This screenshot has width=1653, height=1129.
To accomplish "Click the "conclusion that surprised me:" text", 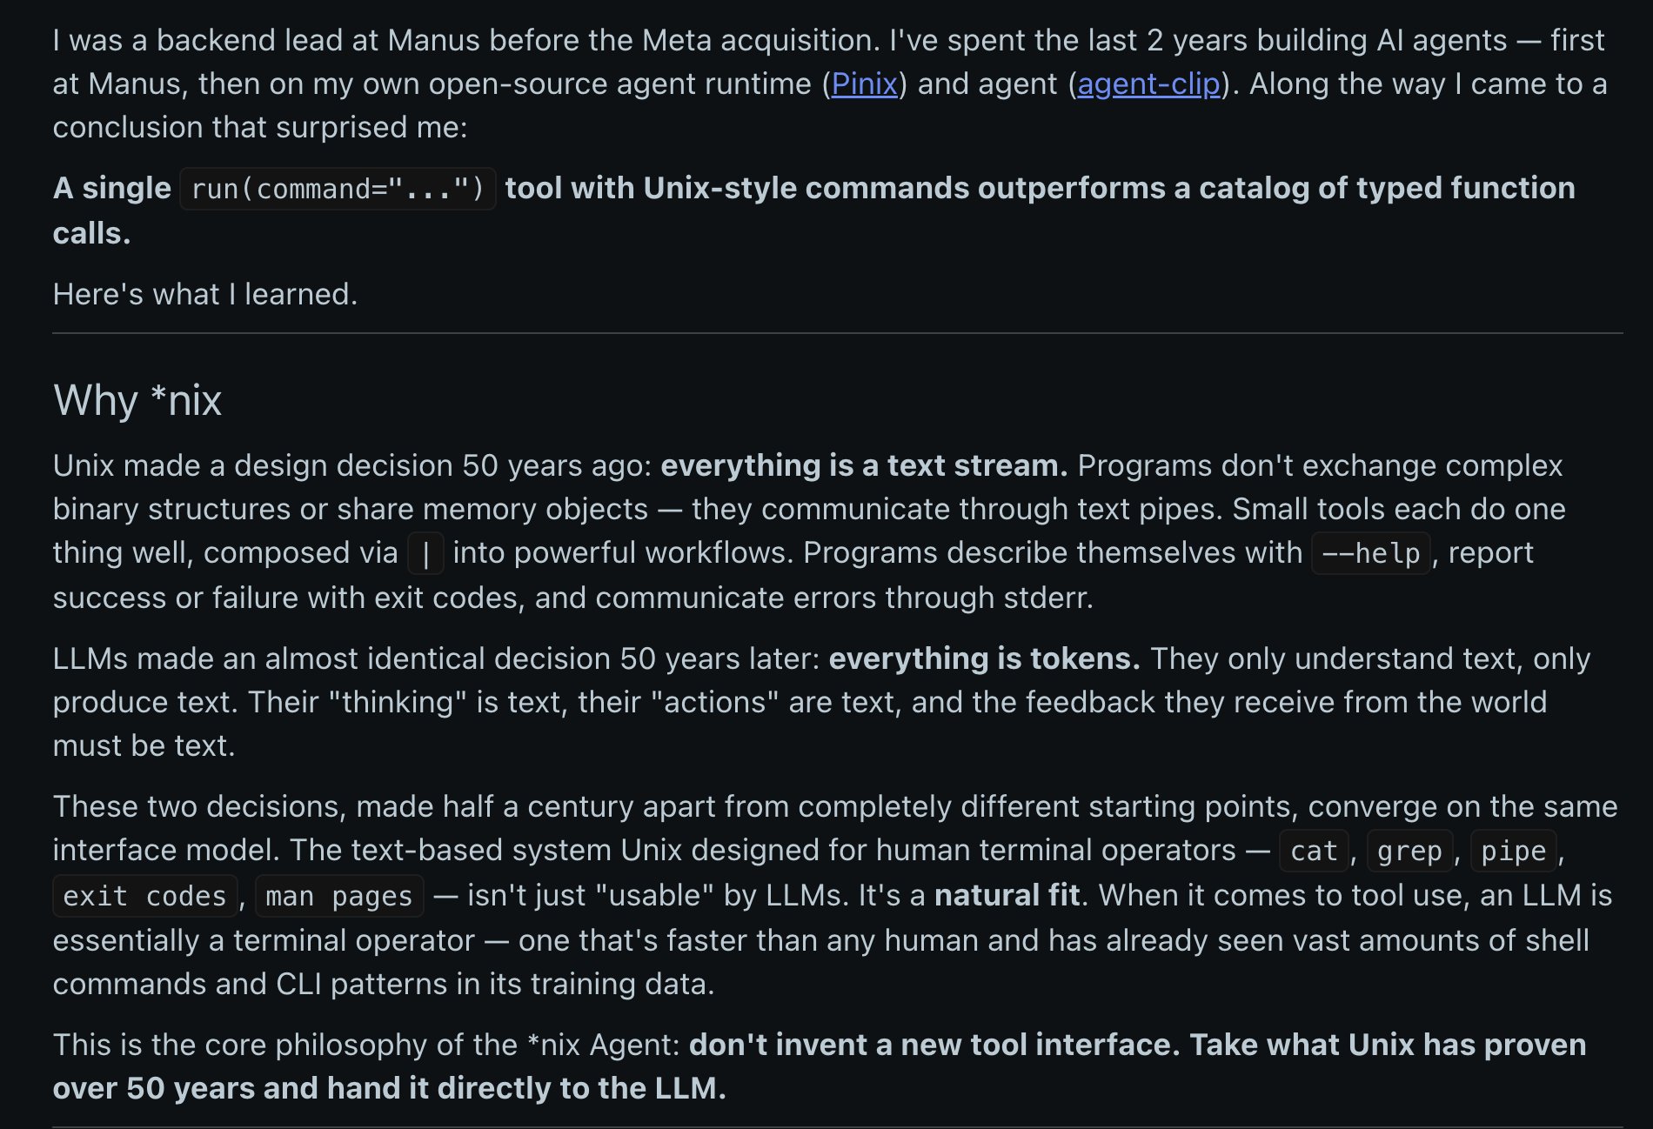I will tap(260, 128).
